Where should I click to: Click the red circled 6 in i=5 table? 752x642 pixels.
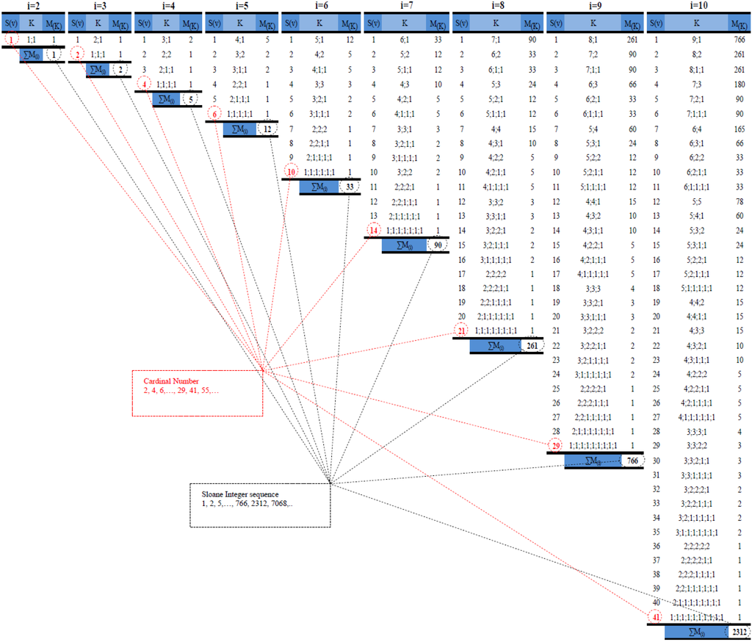point(214,114)
